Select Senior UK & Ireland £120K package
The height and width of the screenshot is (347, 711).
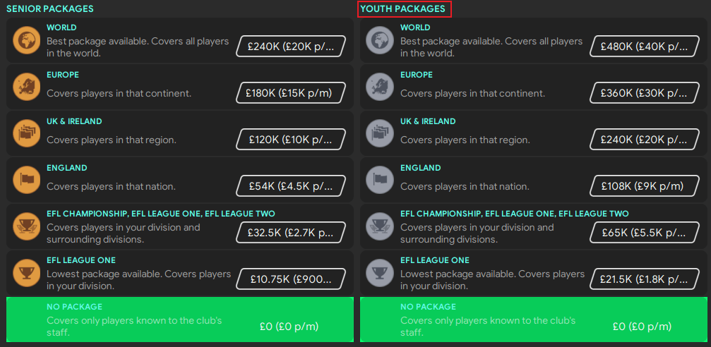[x=291, y=140]
